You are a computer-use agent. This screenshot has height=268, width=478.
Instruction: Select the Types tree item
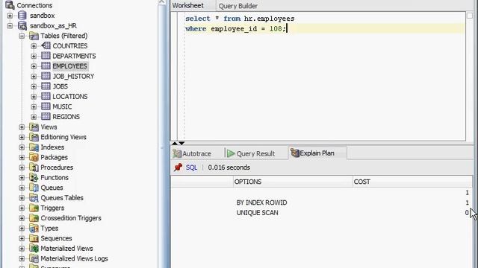coord(49,229)
